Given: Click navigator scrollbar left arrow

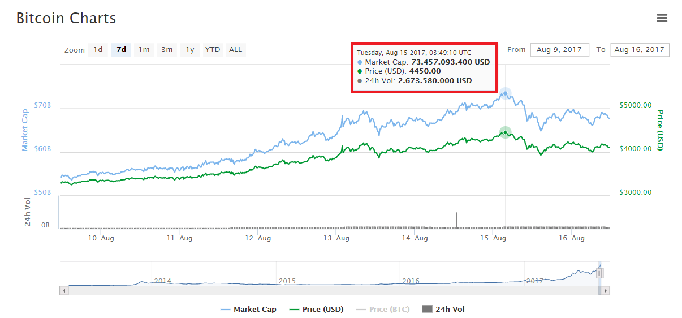Looking at the screenshot, I should [64, 291].
